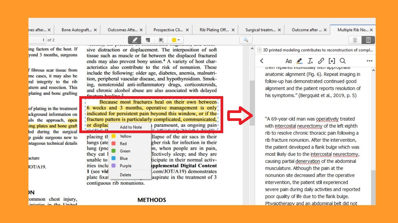Close the Prospective Cli... tab

pos(187,30)
